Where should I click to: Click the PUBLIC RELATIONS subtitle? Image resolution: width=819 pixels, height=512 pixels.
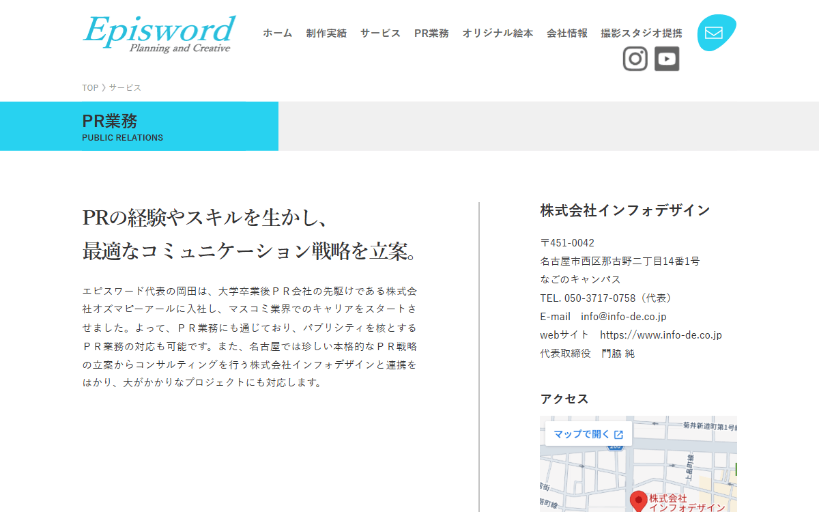point(123,138)
